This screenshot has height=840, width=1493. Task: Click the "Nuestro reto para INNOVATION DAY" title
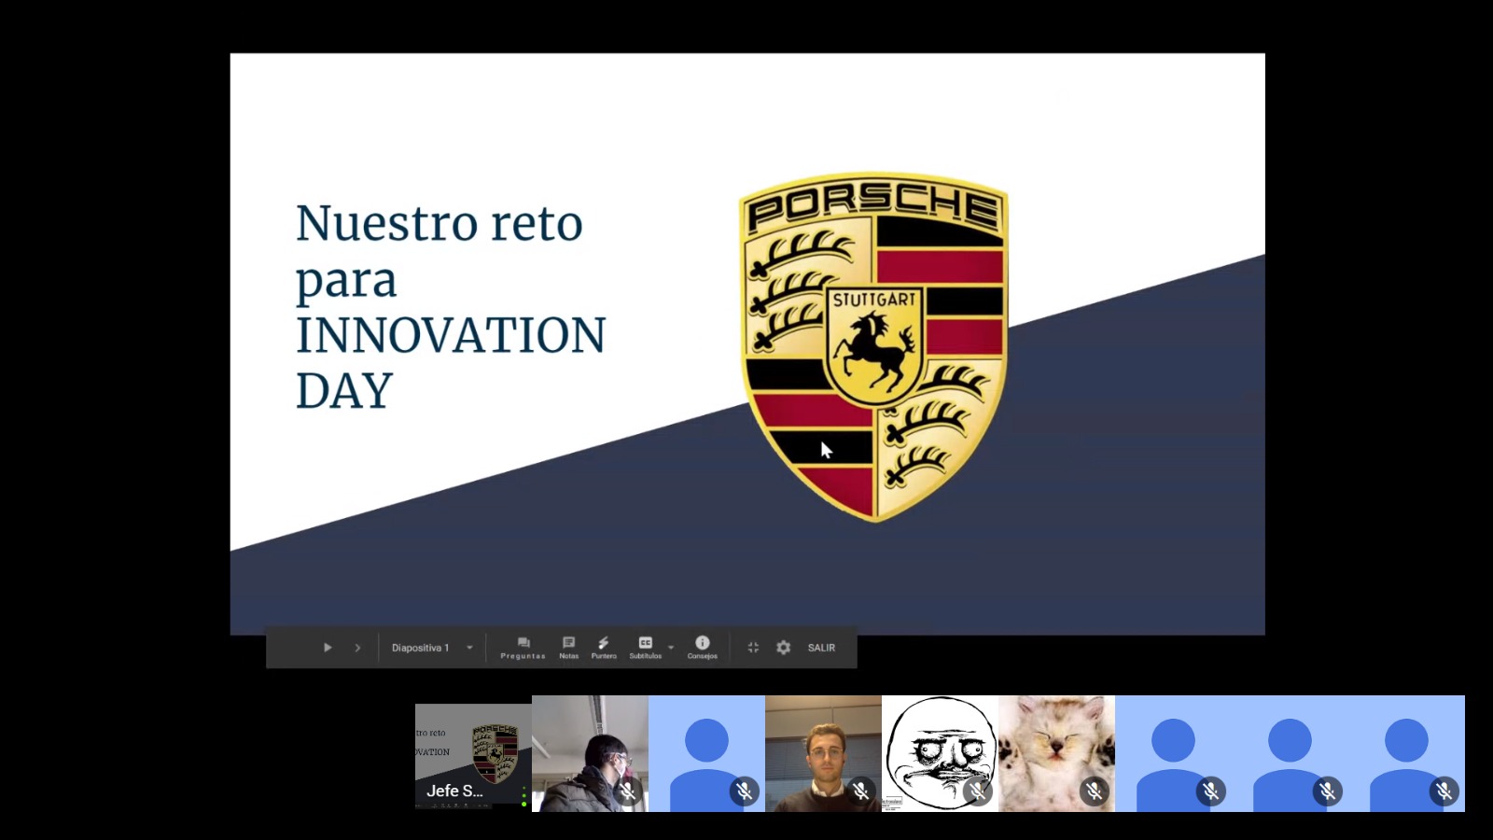point(450,306)
